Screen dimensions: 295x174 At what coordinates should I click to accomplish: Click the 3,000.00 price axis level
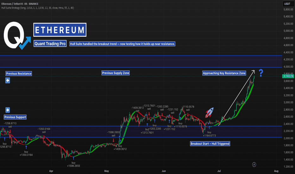point(288,102)
